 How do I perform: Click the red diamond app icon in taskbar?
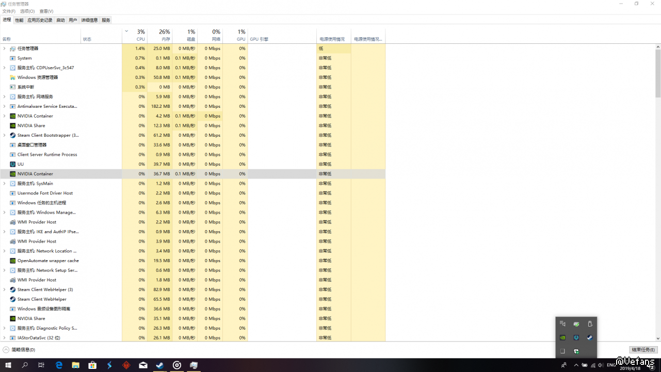pyautogui.click(x=126, y=365)
